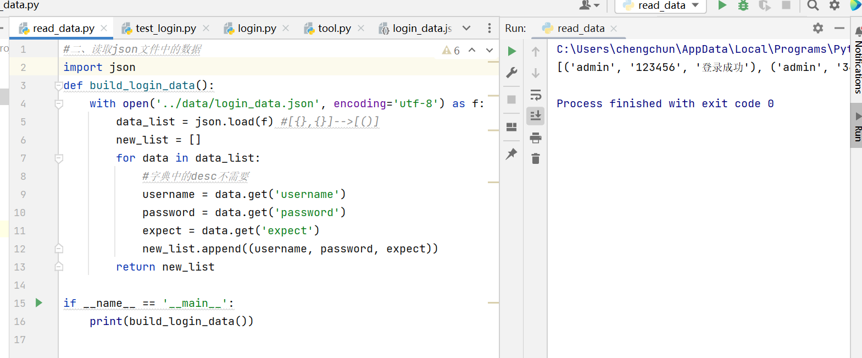
Task: Print the console output
Action: click(x=536, y=137)
